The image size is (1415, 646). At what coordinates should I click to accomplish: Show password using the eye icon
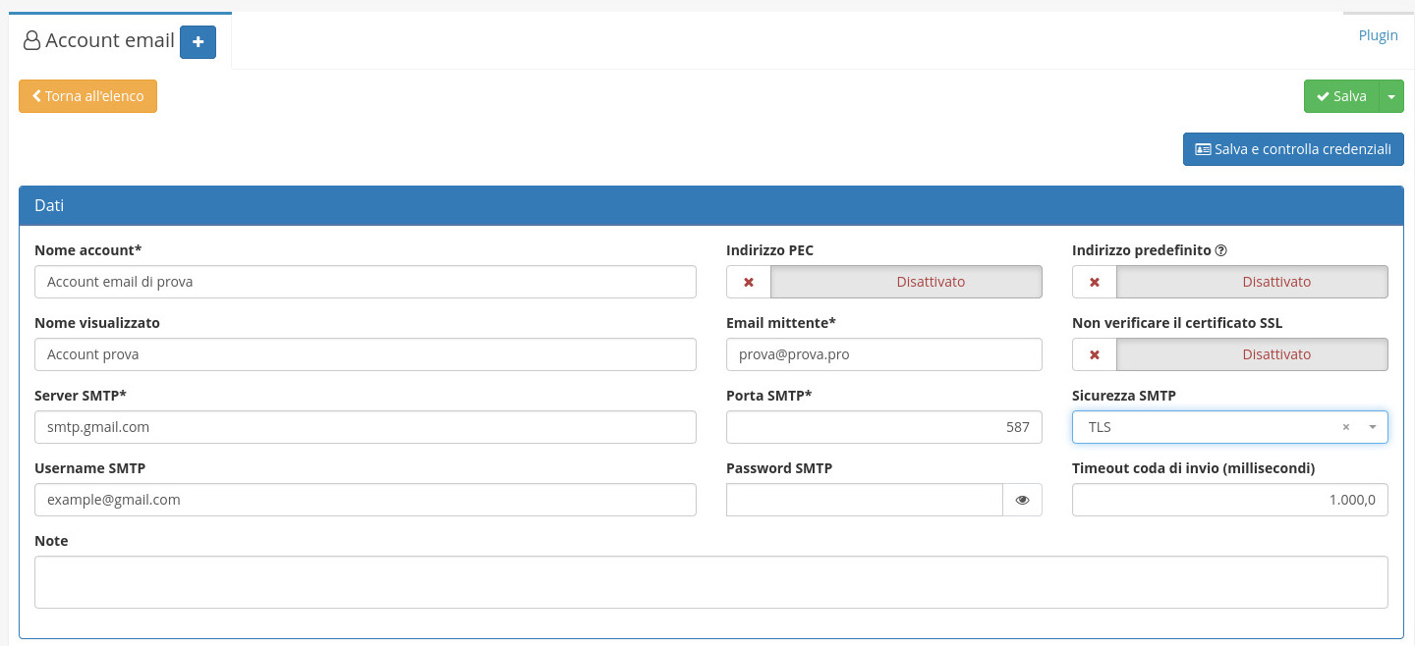[1022, 500]
